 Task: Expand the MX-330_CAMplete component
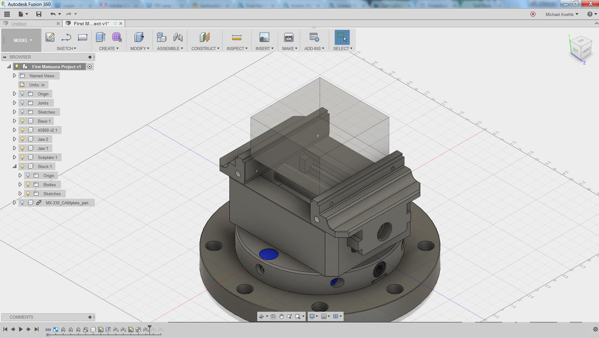tap(14, 202)
